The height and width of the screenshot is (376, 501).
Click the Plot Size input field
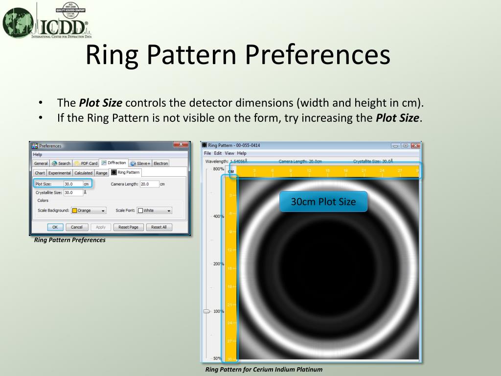click(73, 184)
